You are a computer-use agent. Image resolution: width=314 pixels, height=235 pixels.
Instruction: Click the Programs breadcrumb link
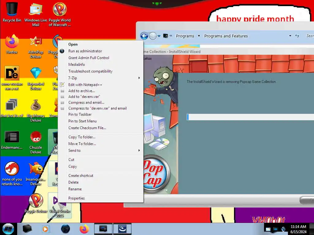185,36
